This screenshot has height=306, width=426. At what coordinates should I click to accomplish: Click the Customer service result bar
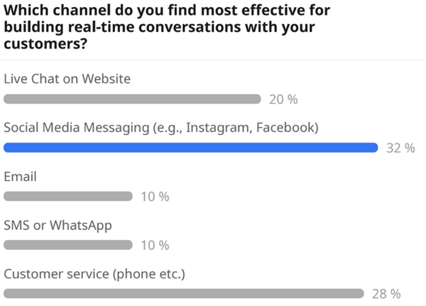(183, 294)
